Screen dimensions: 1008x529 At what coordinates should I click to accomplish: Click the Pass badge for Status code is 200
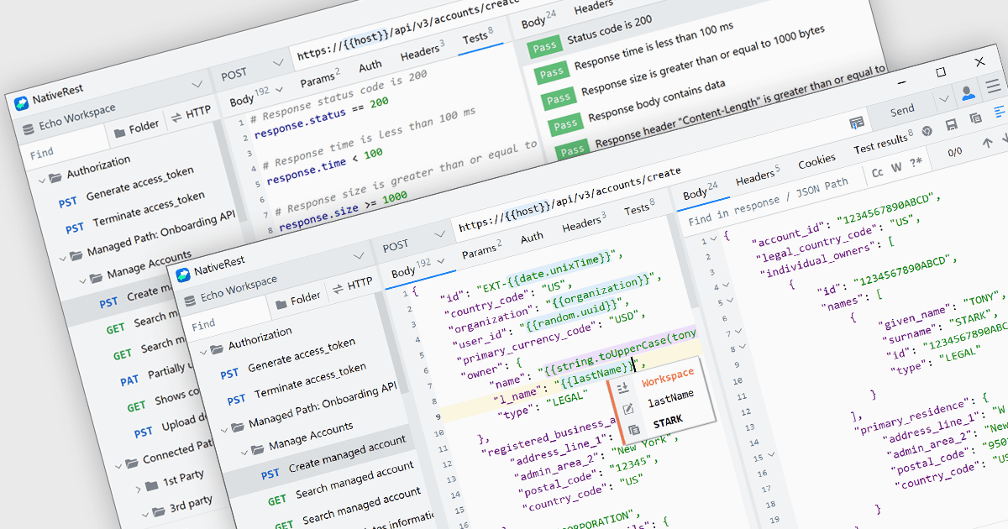[x=544, y=46]
